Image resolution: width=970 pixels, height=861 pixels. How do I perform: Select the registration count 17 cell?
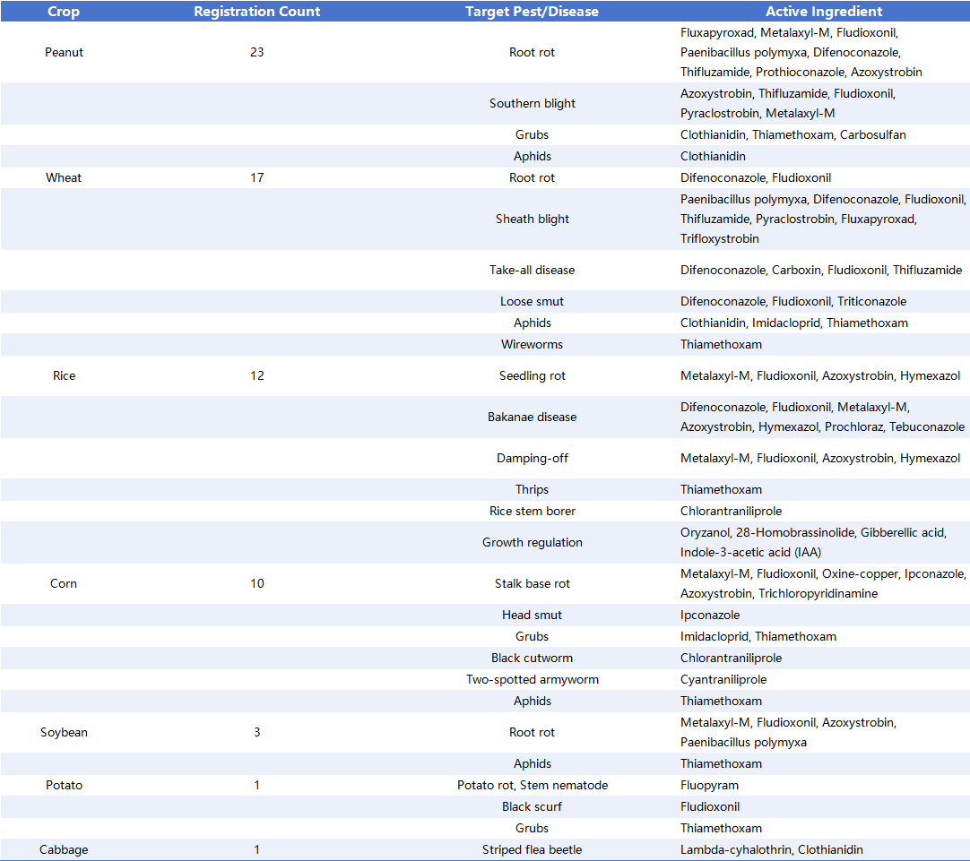[256, 177]
